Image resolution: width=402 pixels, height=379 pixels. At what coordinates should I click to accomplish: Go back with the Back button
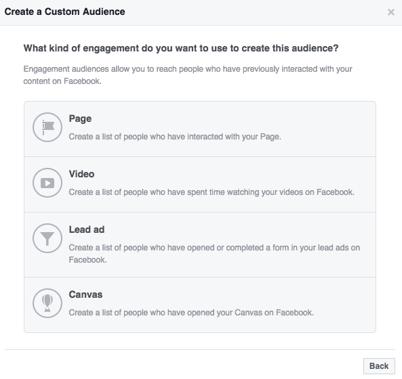[x=379, y=366]
